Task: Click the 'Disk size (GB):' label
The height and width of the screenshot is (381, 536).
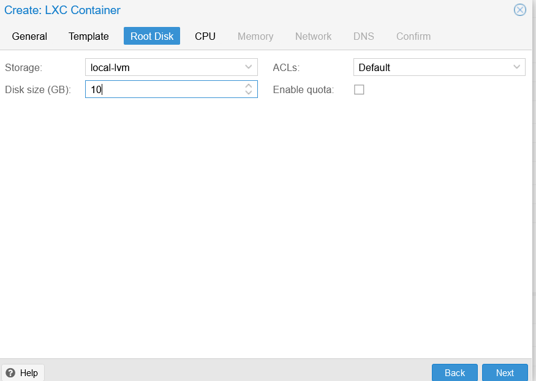Action: pos(38,89)
